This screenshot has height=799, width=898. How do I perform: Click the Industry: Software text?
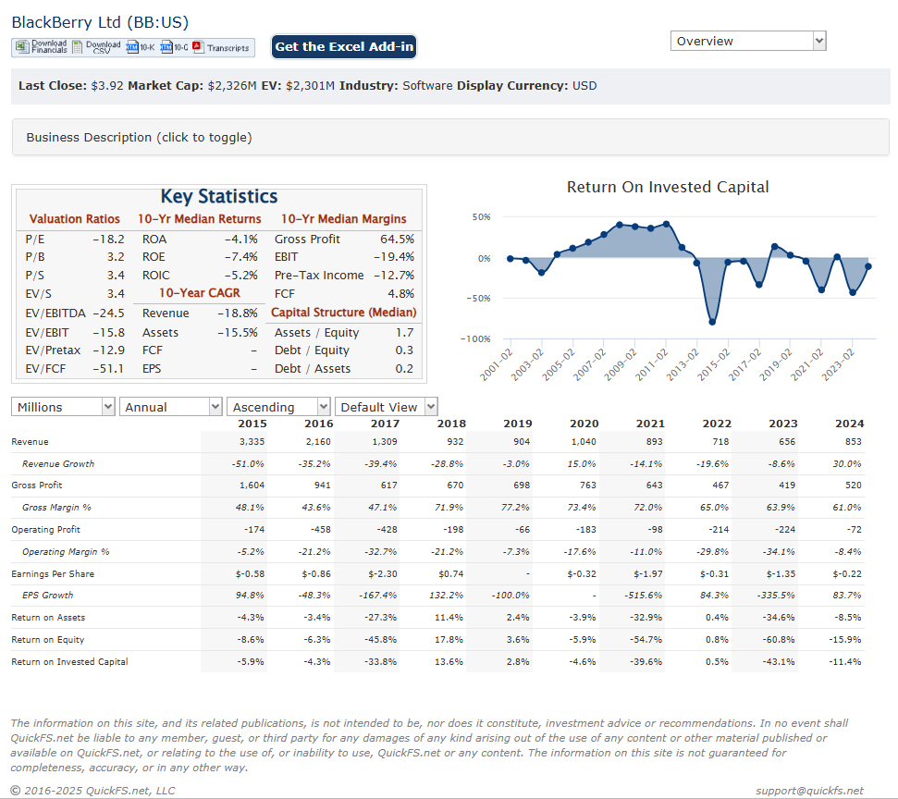[396, 86]
